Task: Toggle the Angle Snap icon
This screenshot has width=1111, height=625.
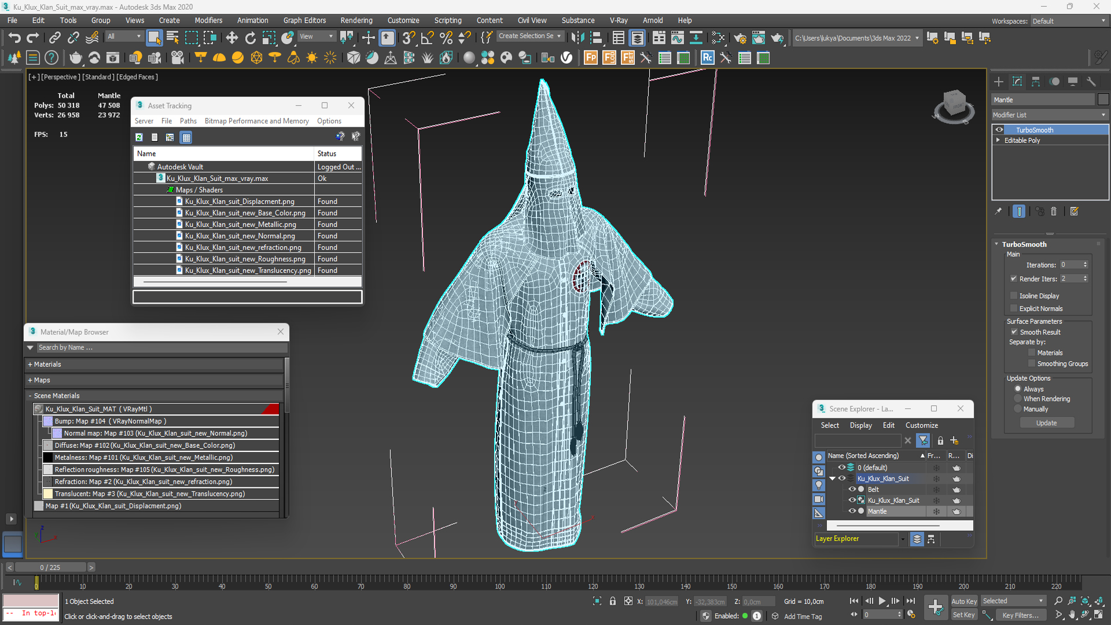Action: pos(427,38)
